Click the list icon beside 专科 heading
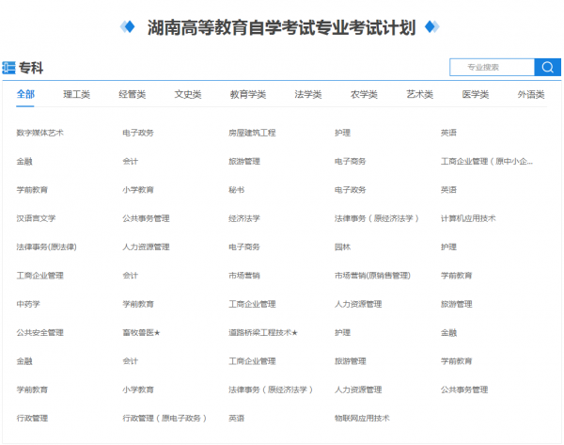 8,68
